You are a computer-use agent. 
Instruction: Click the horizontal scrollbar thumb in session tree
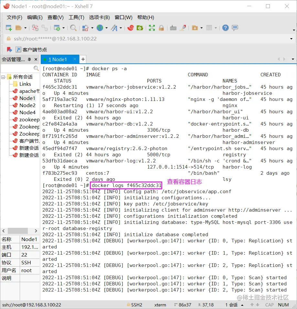(x=18, y=231)
